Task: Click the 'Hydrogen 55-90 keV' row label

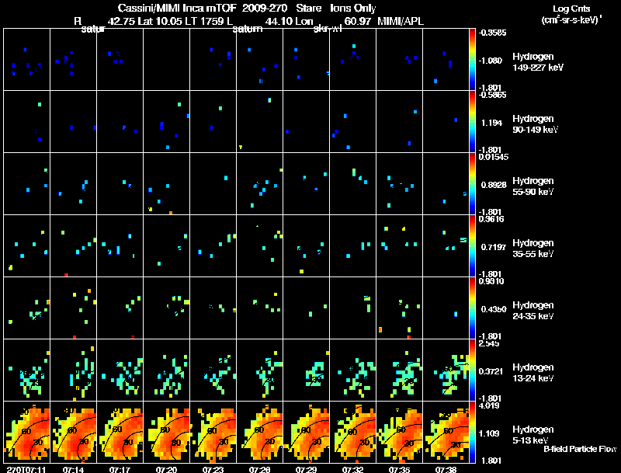Action: 533,186
